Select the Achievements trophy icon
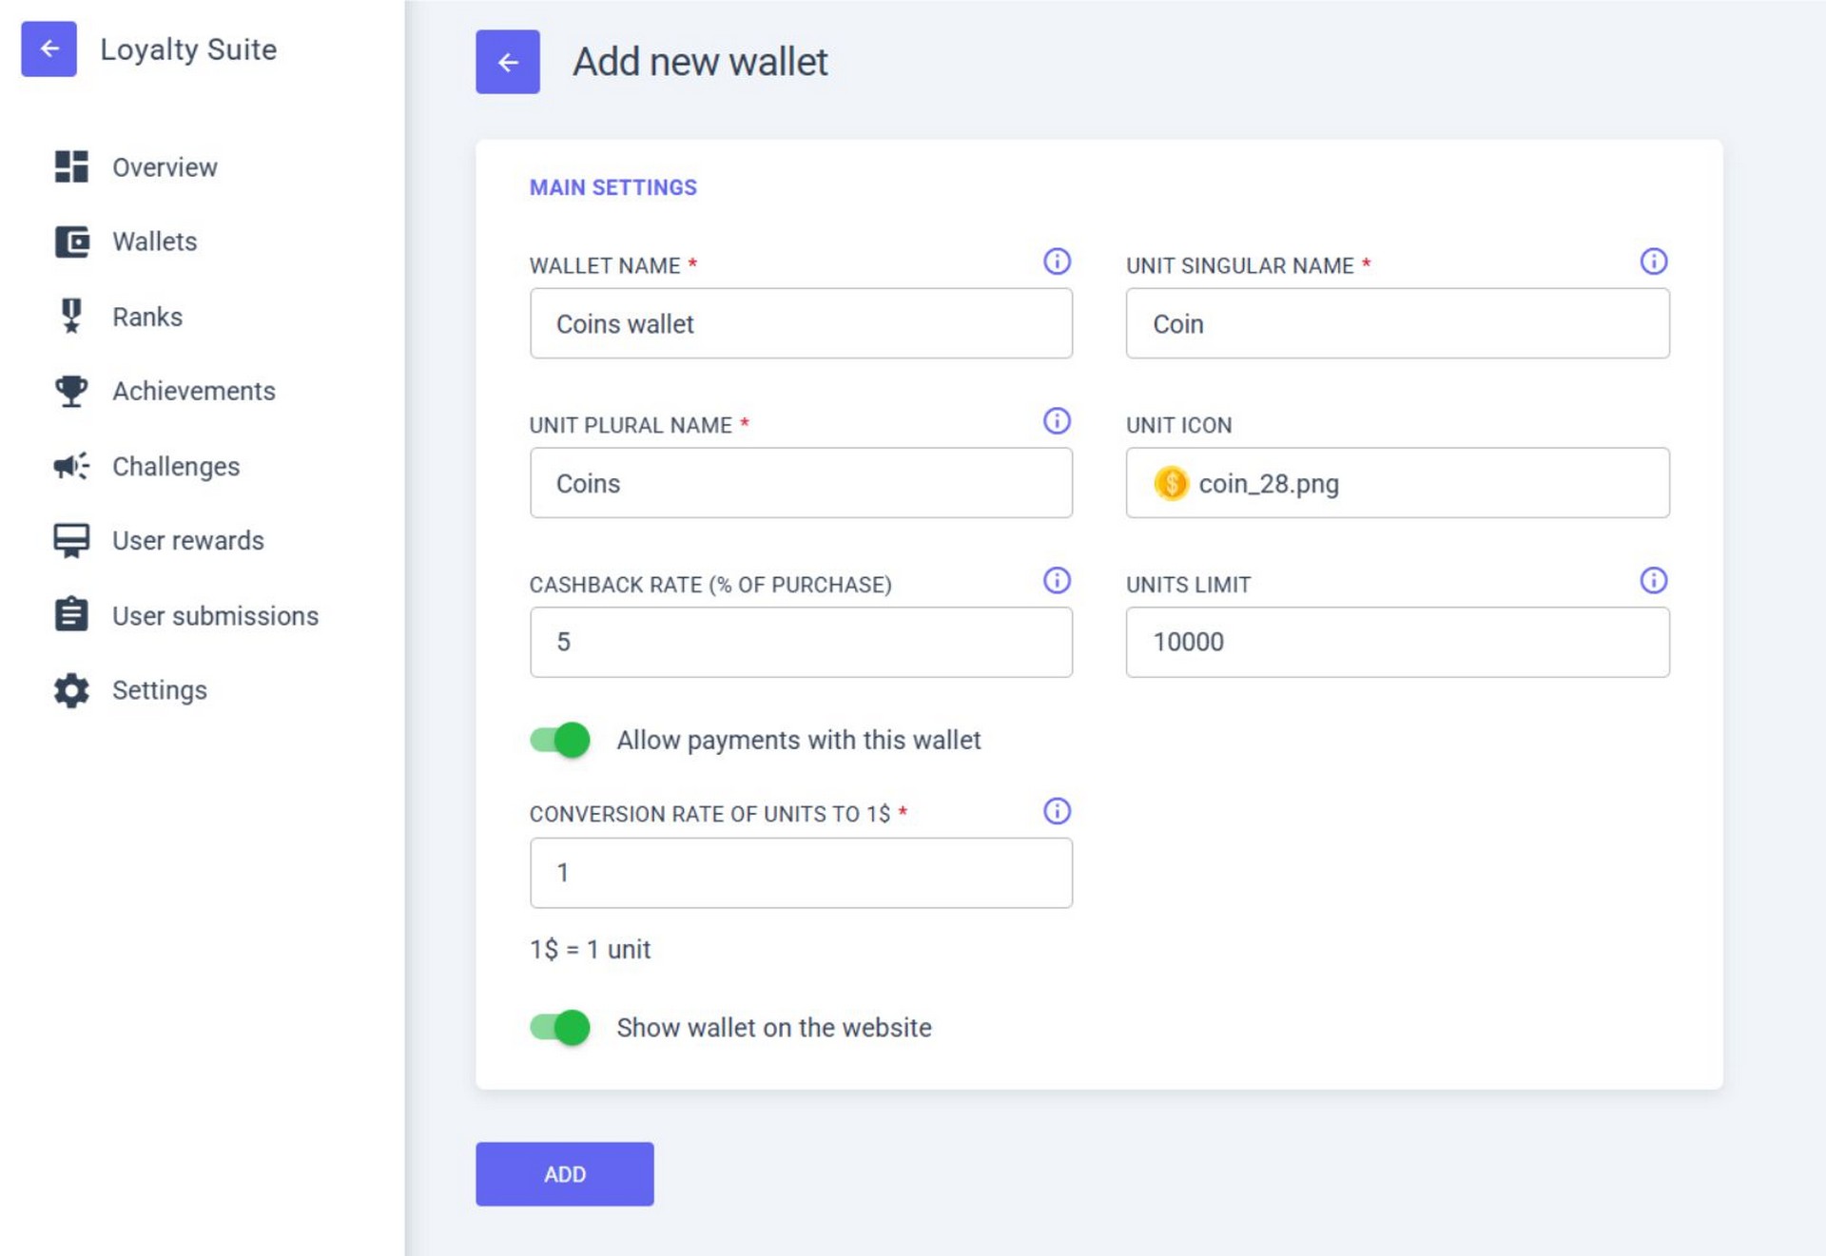 (x=71, y=391)
